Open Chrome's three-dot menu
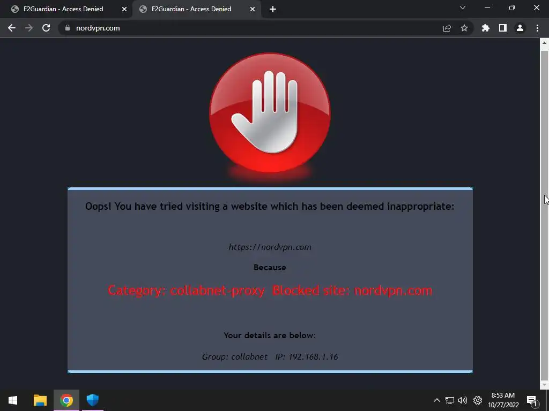 pos(537,28)
